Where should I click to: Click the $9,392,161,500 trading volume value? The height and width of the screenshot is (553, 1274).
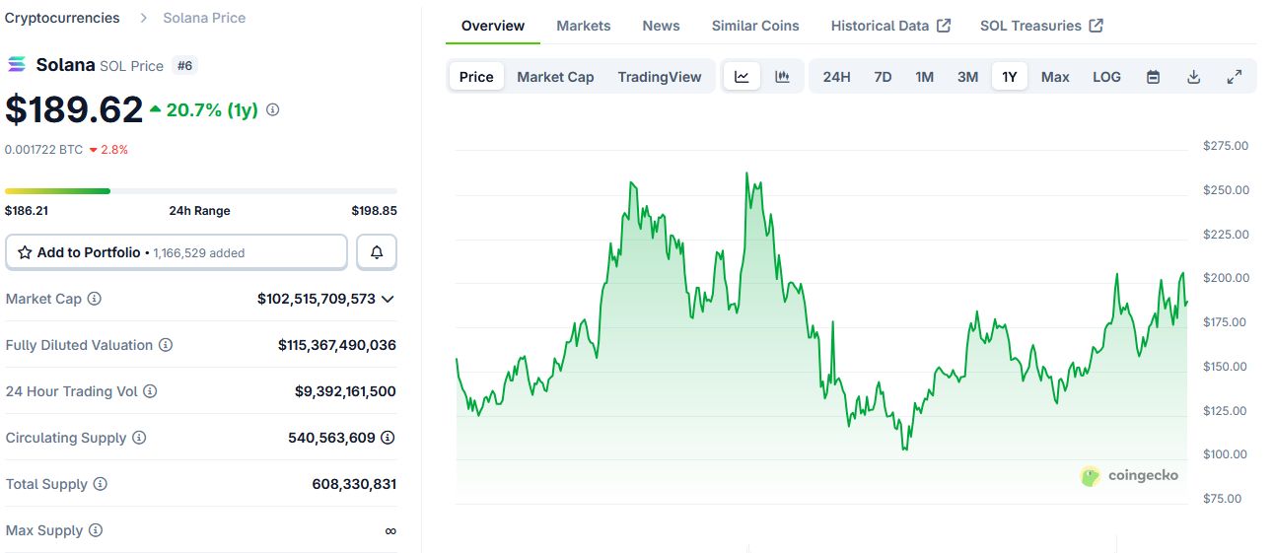coord(345,391)
